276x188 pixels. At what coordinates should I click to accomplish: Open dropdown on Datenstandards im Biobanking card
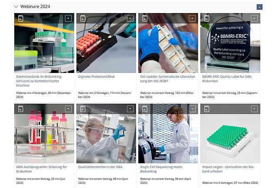[x=68, y=18]
